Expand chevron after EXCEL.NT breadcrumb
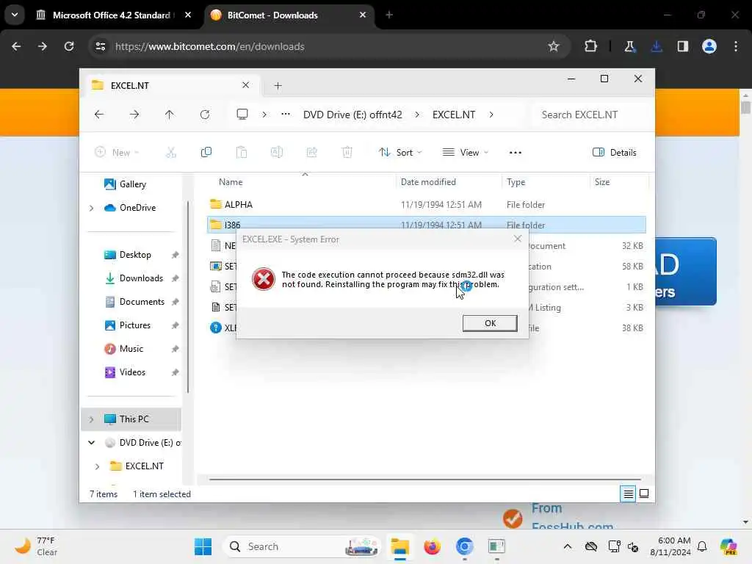This screenshot has height=564, width=752. point(491,115)
